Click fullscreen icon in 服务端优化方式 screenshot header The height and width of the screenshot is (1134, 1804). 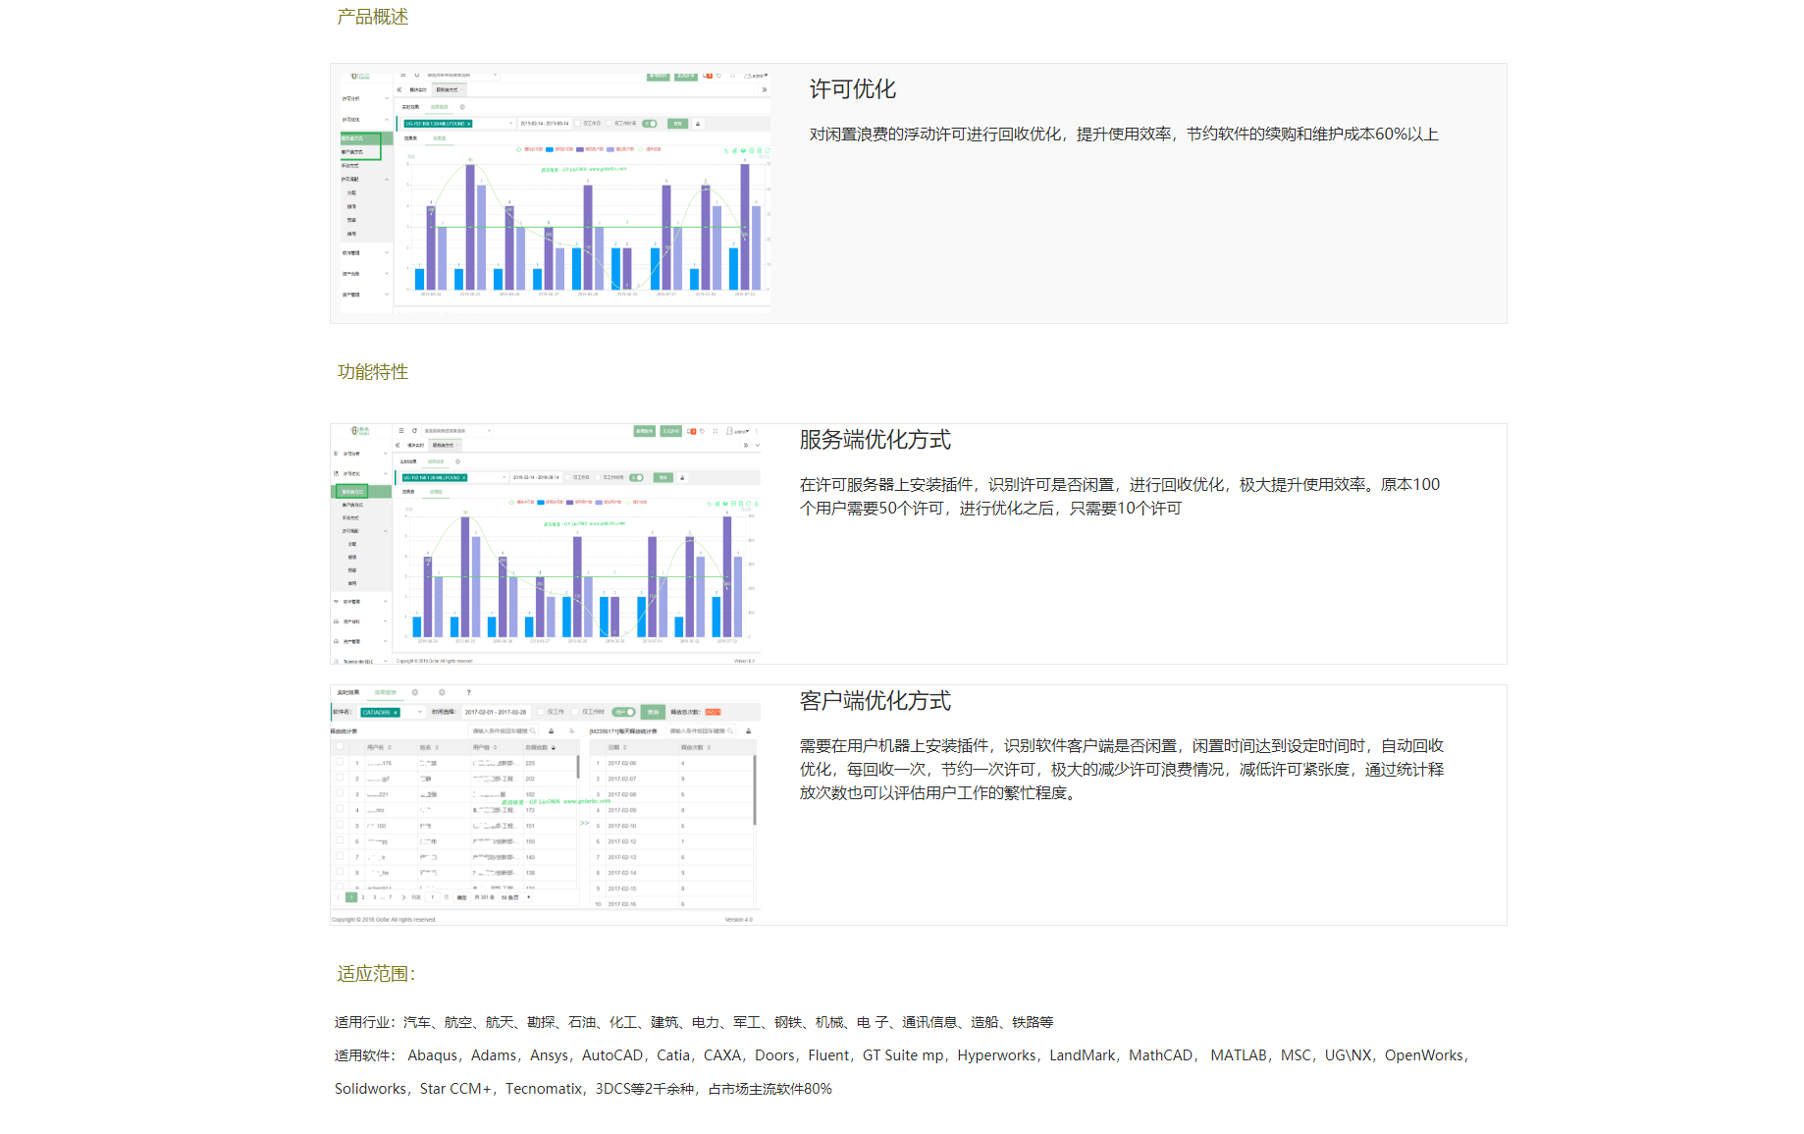716,431
